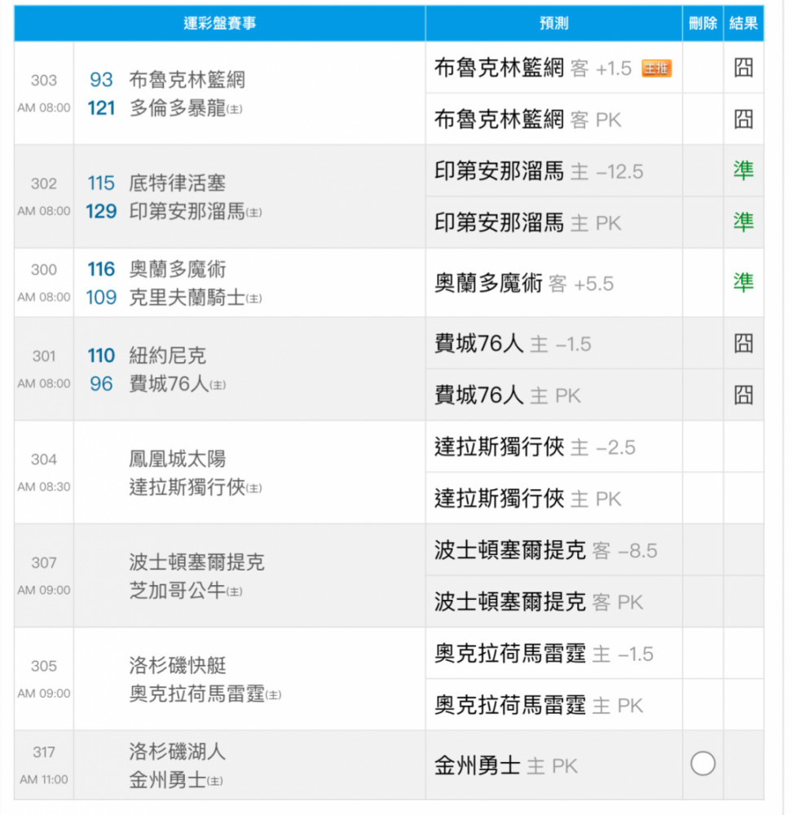Click game number 302
793x815 pixels.
tap(44, 183)
